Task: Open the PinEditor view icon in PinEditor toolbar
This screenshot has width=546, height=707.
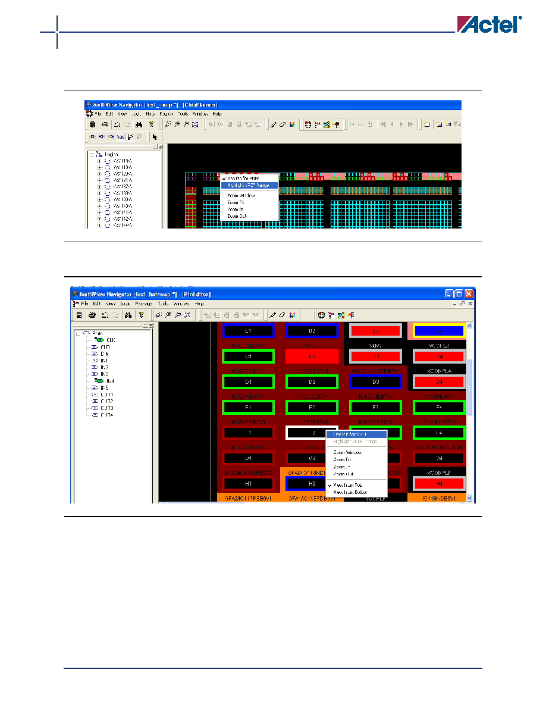Action: click(x=331, y=315)
